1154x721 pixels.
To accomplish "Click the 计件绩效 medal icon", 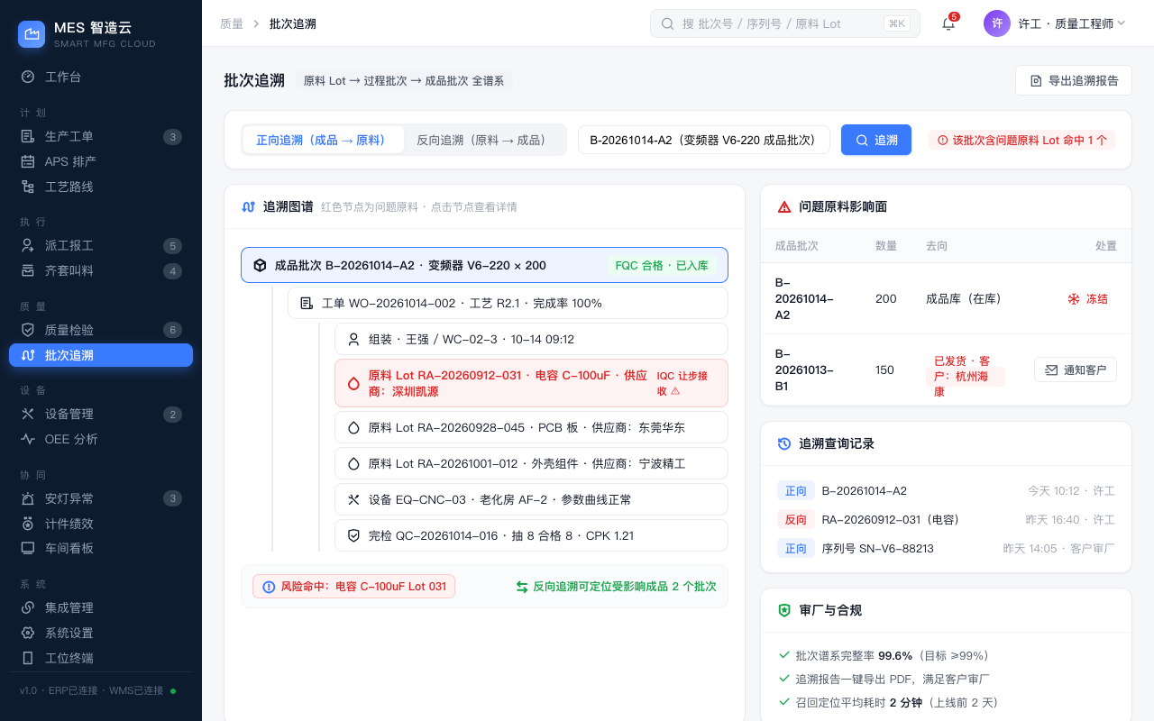I will (x=28, y=524).
